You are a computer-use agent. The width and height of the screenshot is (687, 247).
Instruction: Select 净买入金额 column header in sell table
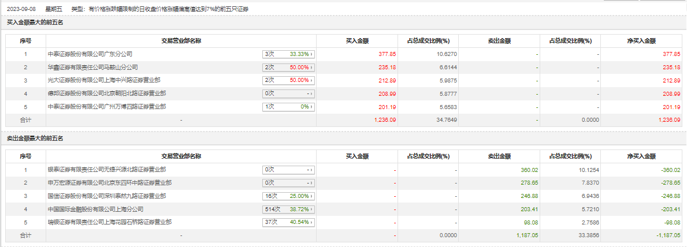click(x=641, y=156)
